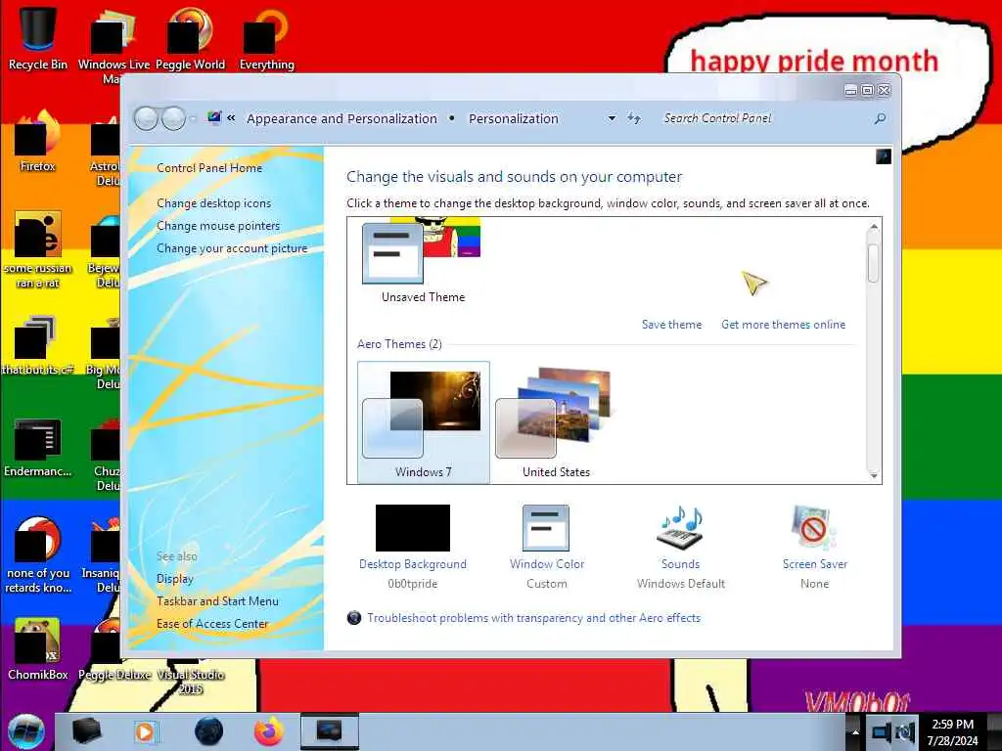Click the Forward navigation button
Image resolution: width=1002 pixels, height=751 pixels.
173,118
